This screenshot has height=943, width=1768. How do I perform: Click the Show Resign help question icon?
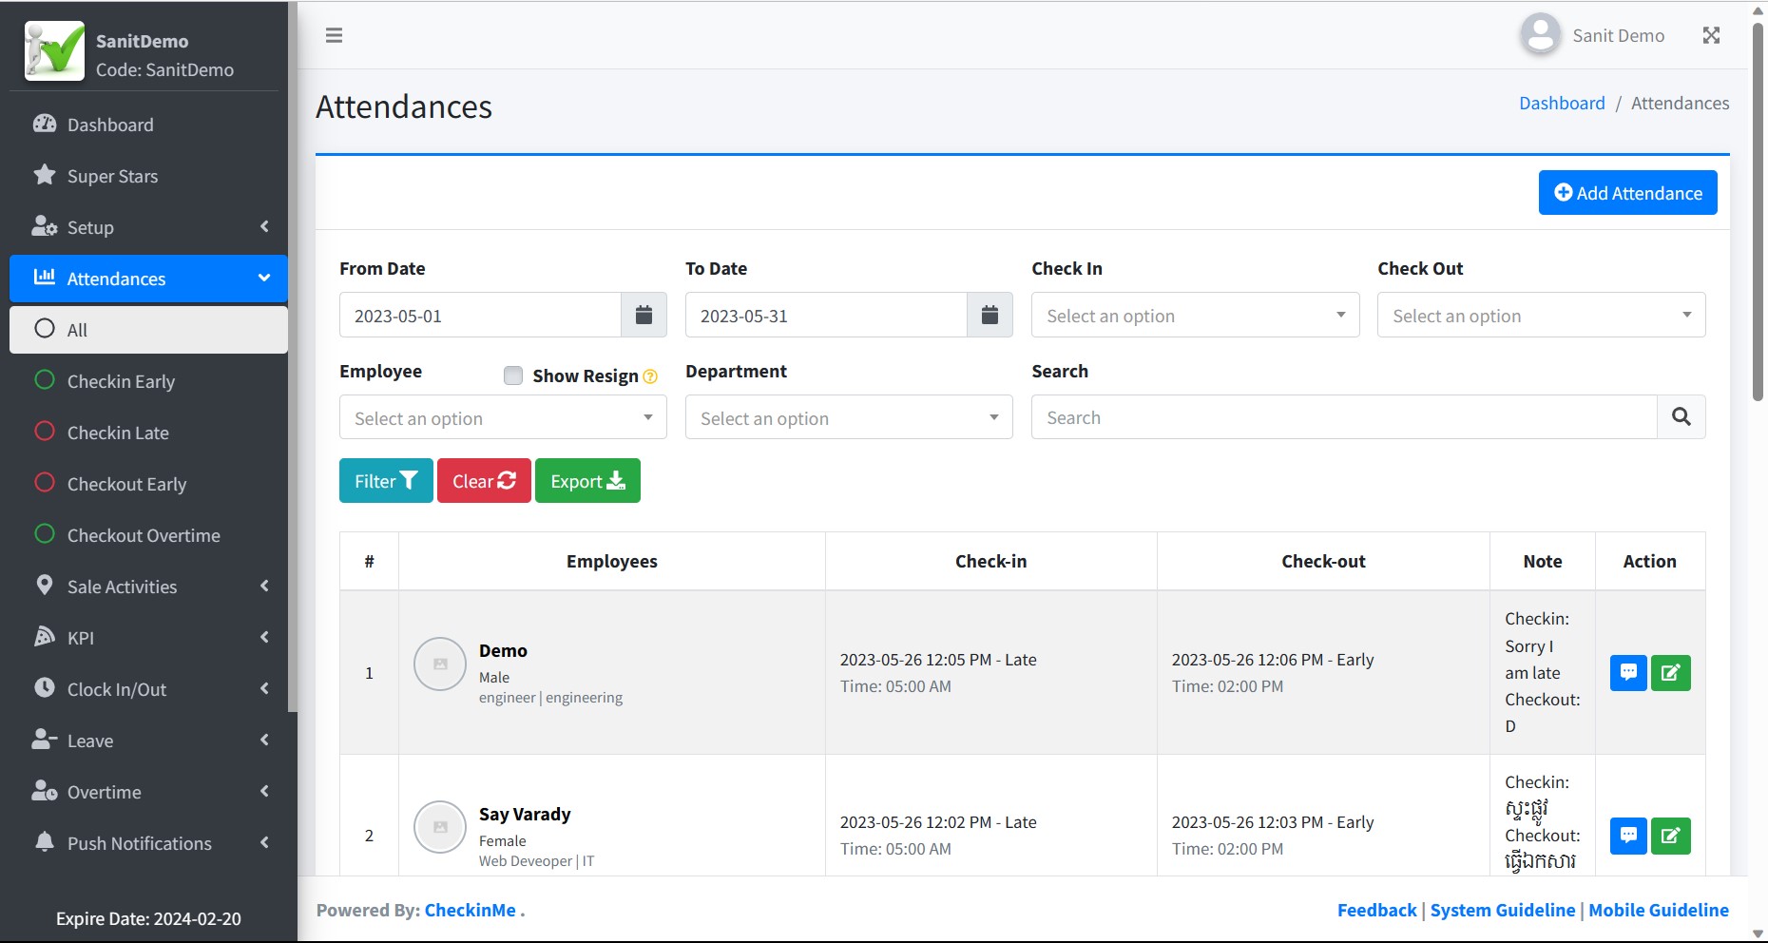[650, 376]
